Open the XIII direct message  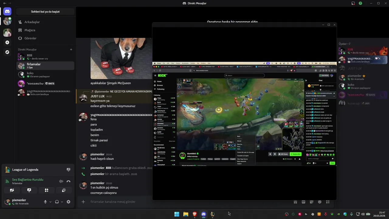point(45,57)
